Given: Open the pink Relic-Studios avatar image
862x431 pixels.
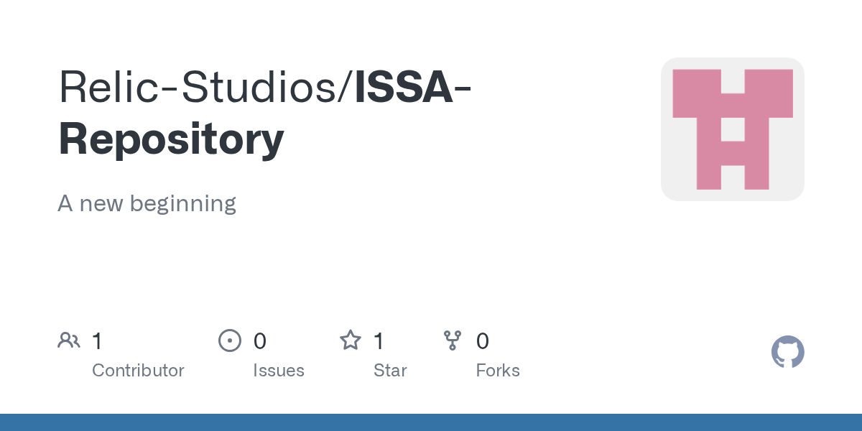Looking at the screenshot, I should point(732,129).
